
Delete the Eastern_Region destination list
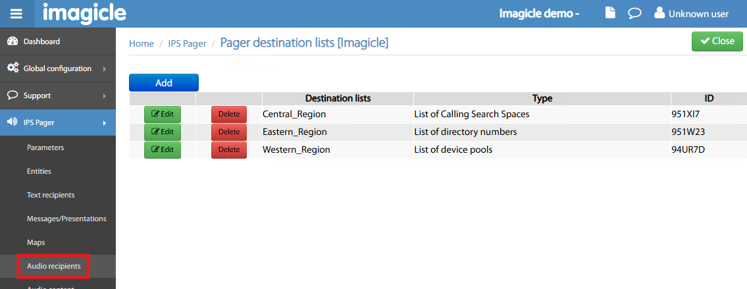(229, 132)
